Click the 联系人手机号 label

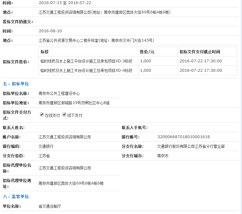135,128
